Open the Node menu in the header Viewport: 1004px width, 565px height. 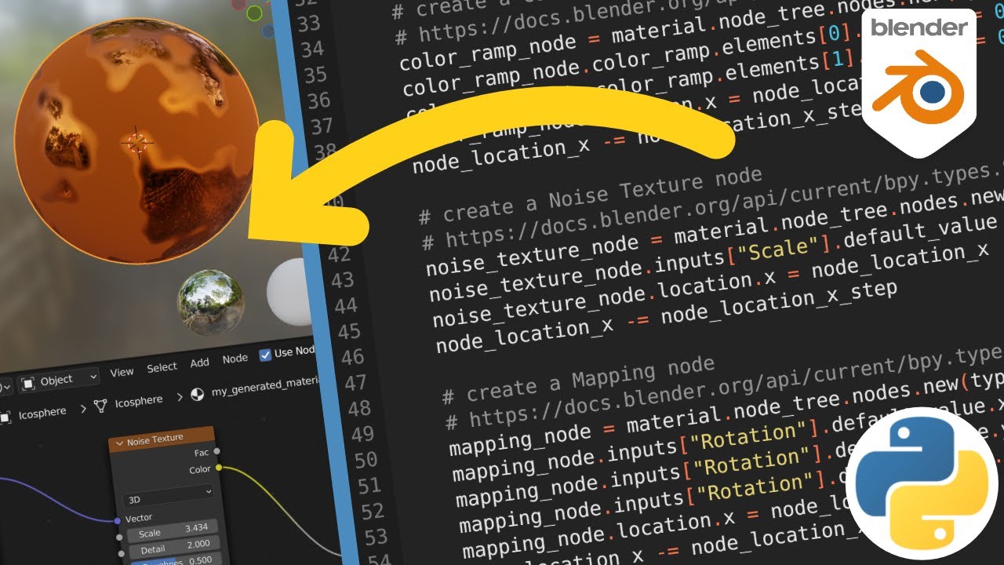(x=236, y=359)
